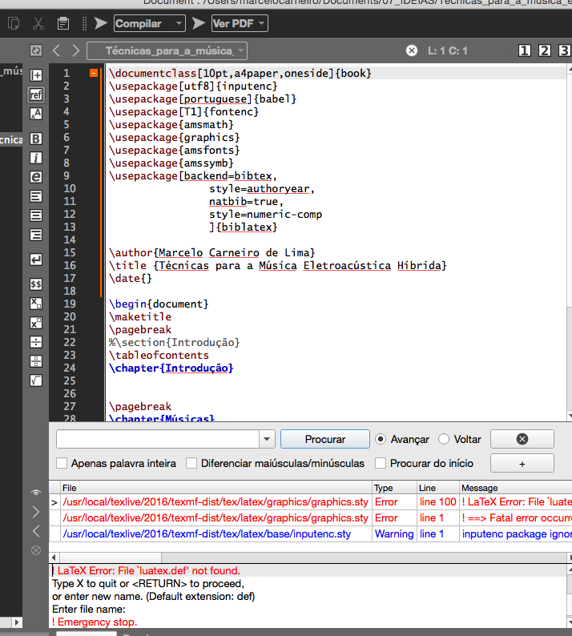Toggle the log view eye icon
The image size is (572, 636).
click(36, 493)
